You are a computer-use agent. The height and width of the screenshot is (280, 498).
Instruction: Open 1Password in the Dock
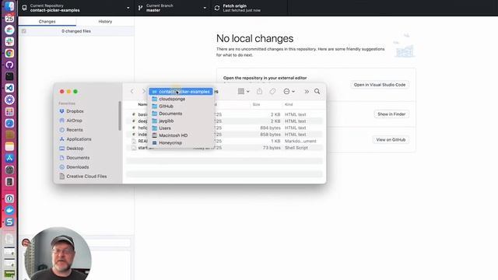click(x=9, y=198)
